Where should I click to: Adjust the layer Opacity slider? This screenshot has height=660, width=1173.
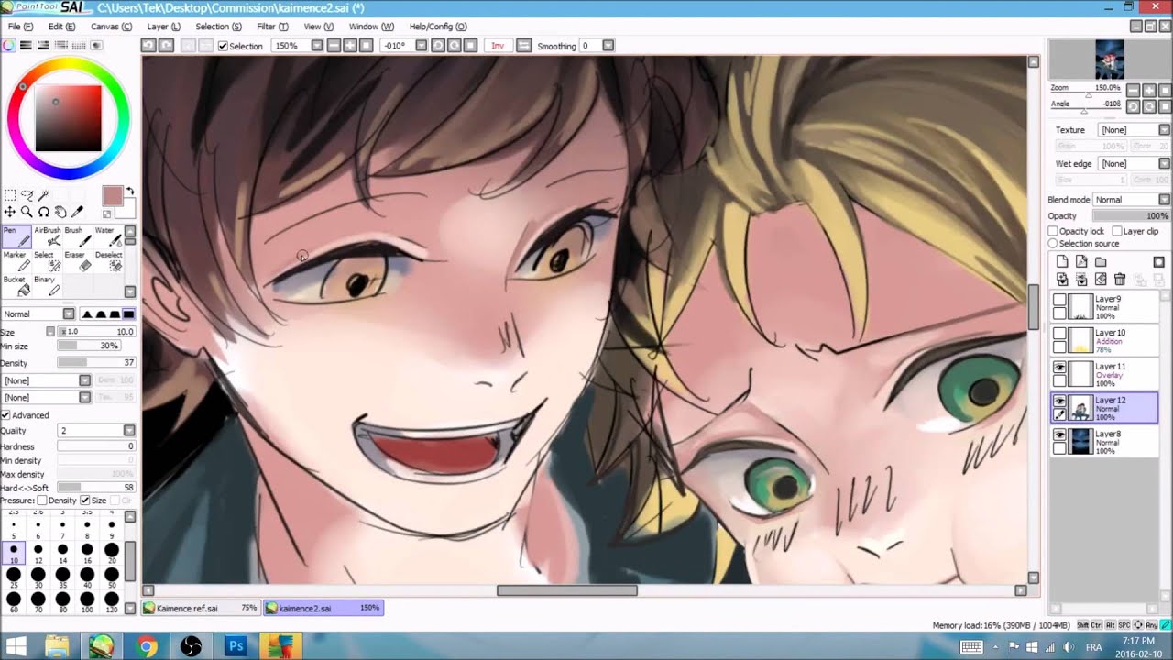click(x=1131, y=216)
